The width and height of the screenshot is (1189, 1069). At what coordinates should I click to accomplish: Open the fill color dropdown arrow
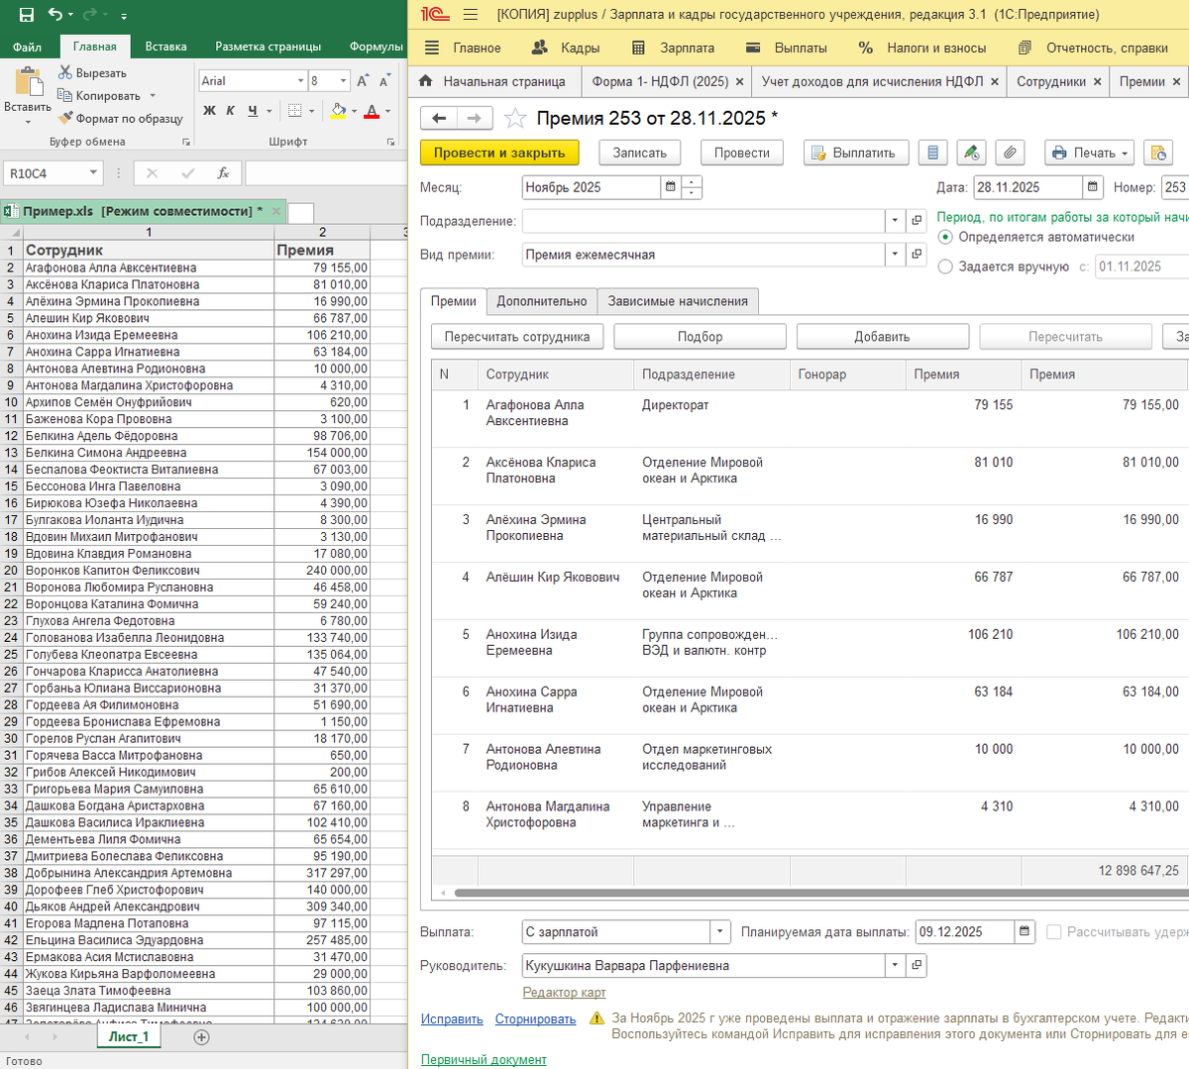(354, 111)
